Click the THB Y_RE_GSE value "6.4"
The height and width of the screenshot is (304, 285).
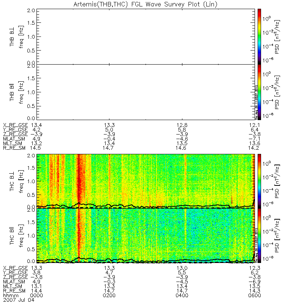(255, 130)
